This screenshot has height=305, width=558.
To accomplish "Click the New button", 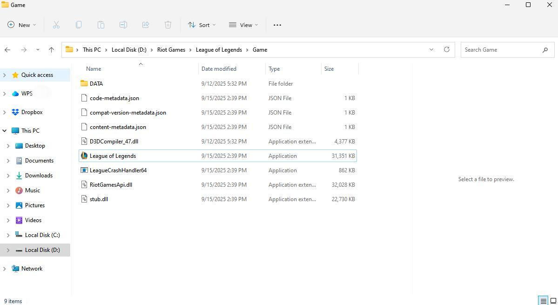I will pyautogui.click(x=21, y=25).
